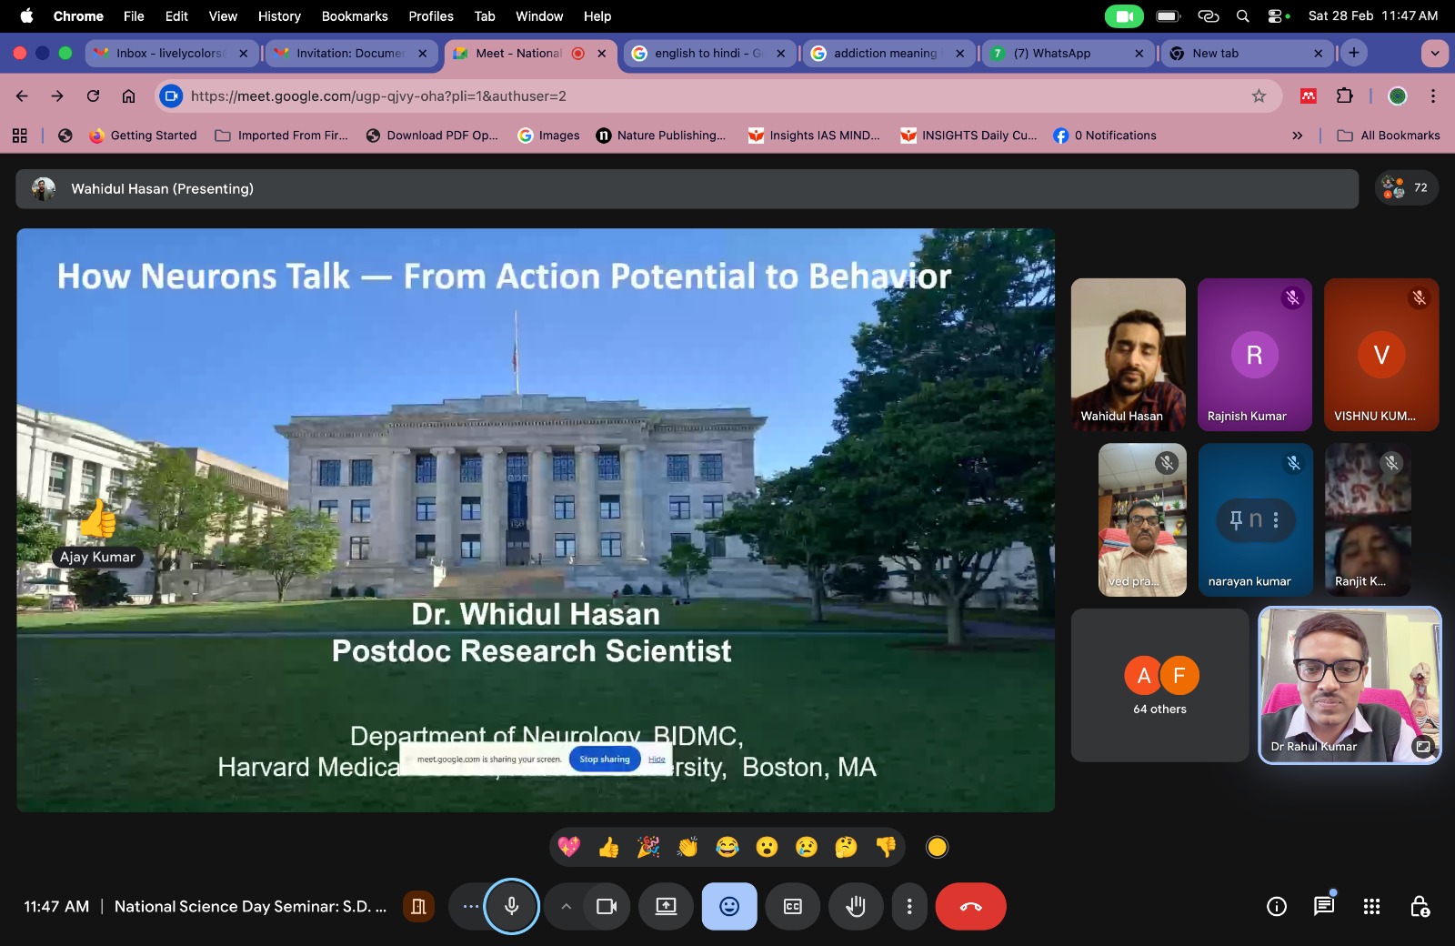Open the activities grid icon
This screenshot has width=1455, height=946.
pyautogui.click(x=1371, y=906)
